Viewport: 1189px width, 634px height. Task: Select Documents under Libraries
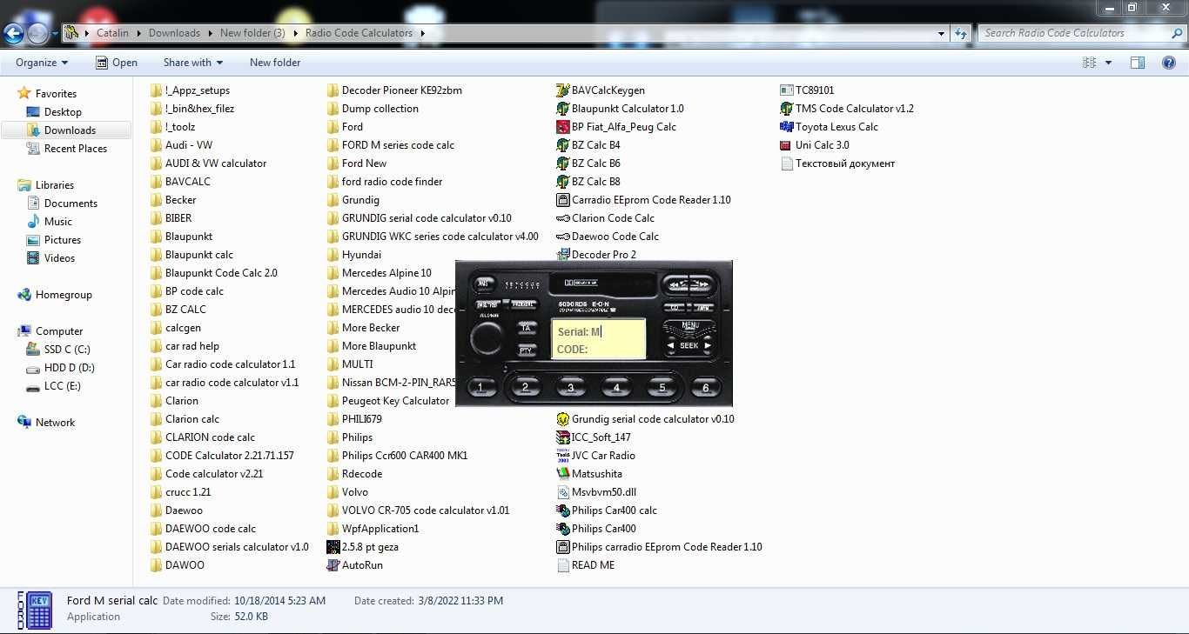point(71,204)
